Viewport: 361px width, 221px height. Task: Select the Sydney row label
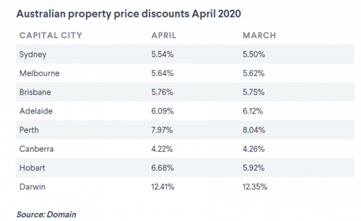click(x=33, y=55)
